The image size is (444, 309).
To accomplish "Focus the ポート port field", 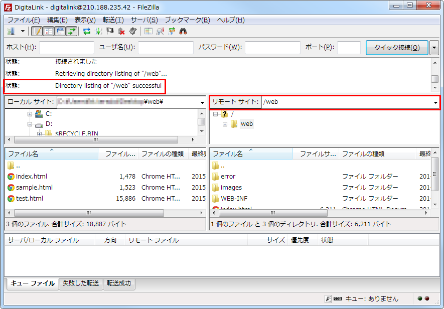I will tap(349, 48).
